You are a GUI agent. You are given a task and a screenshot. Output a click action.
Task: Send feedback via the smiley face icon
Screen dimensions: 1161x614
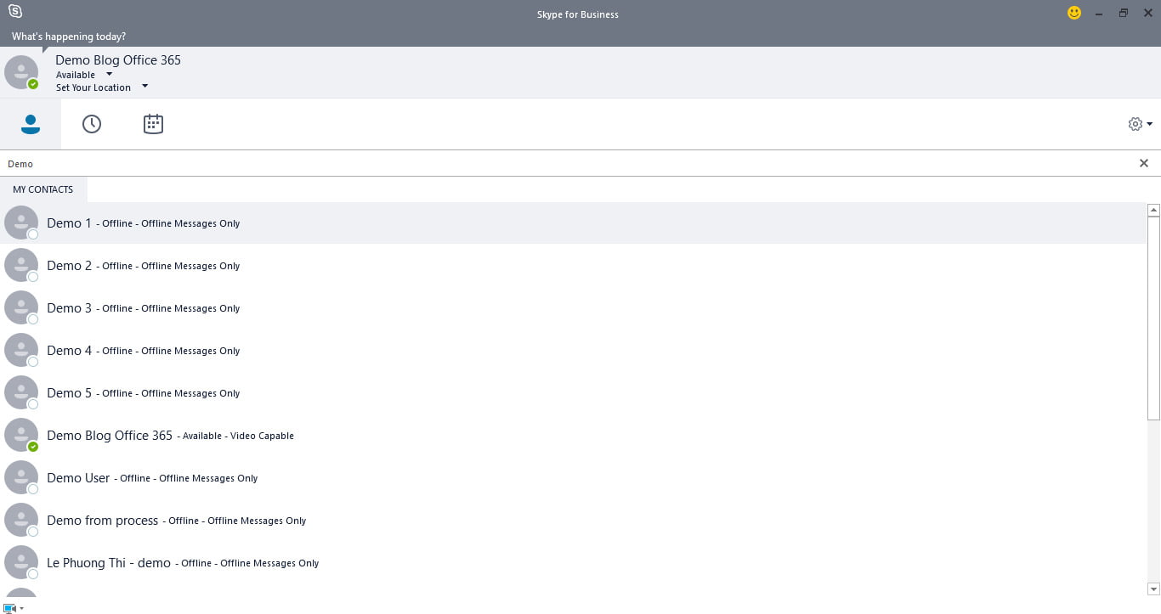pos(1074,13)
